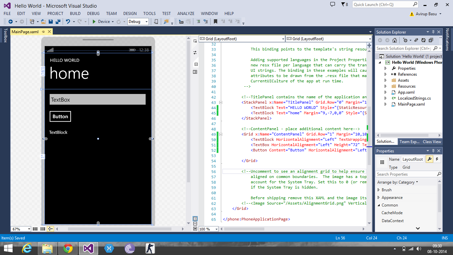
Task: Show the events lightning-bolt view in Properties
Action: [x=437, y=159]
